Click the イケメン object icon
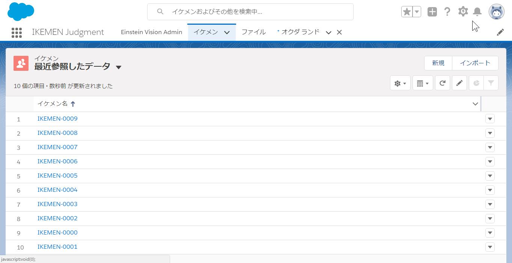This screenshot has height=263, width=512. pos(21,63)
